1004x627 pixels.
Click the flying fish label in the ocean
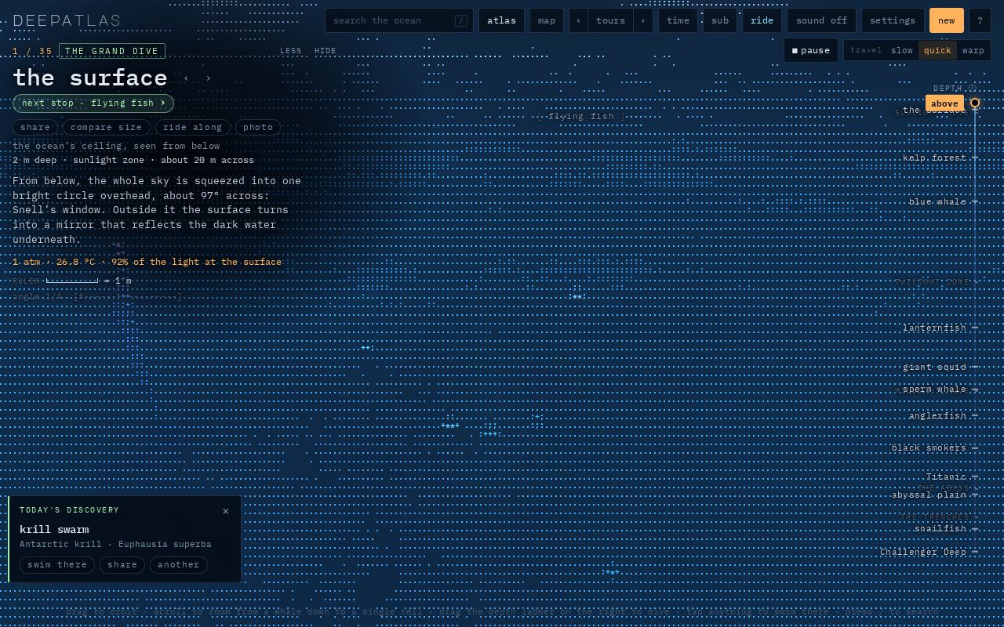[x=581, y=117]
